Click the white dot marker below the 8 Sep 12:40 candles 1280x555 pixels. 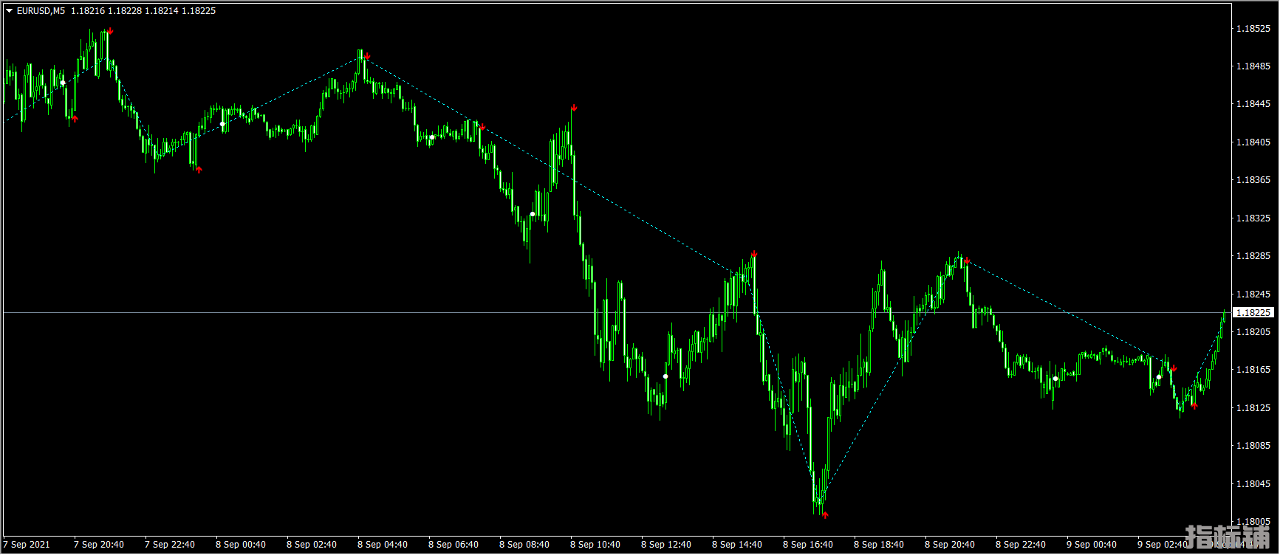click(665, 376)
